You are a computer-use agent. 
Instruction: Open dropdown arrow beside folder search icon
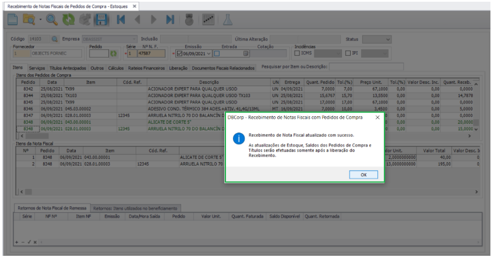pos(39,20)
